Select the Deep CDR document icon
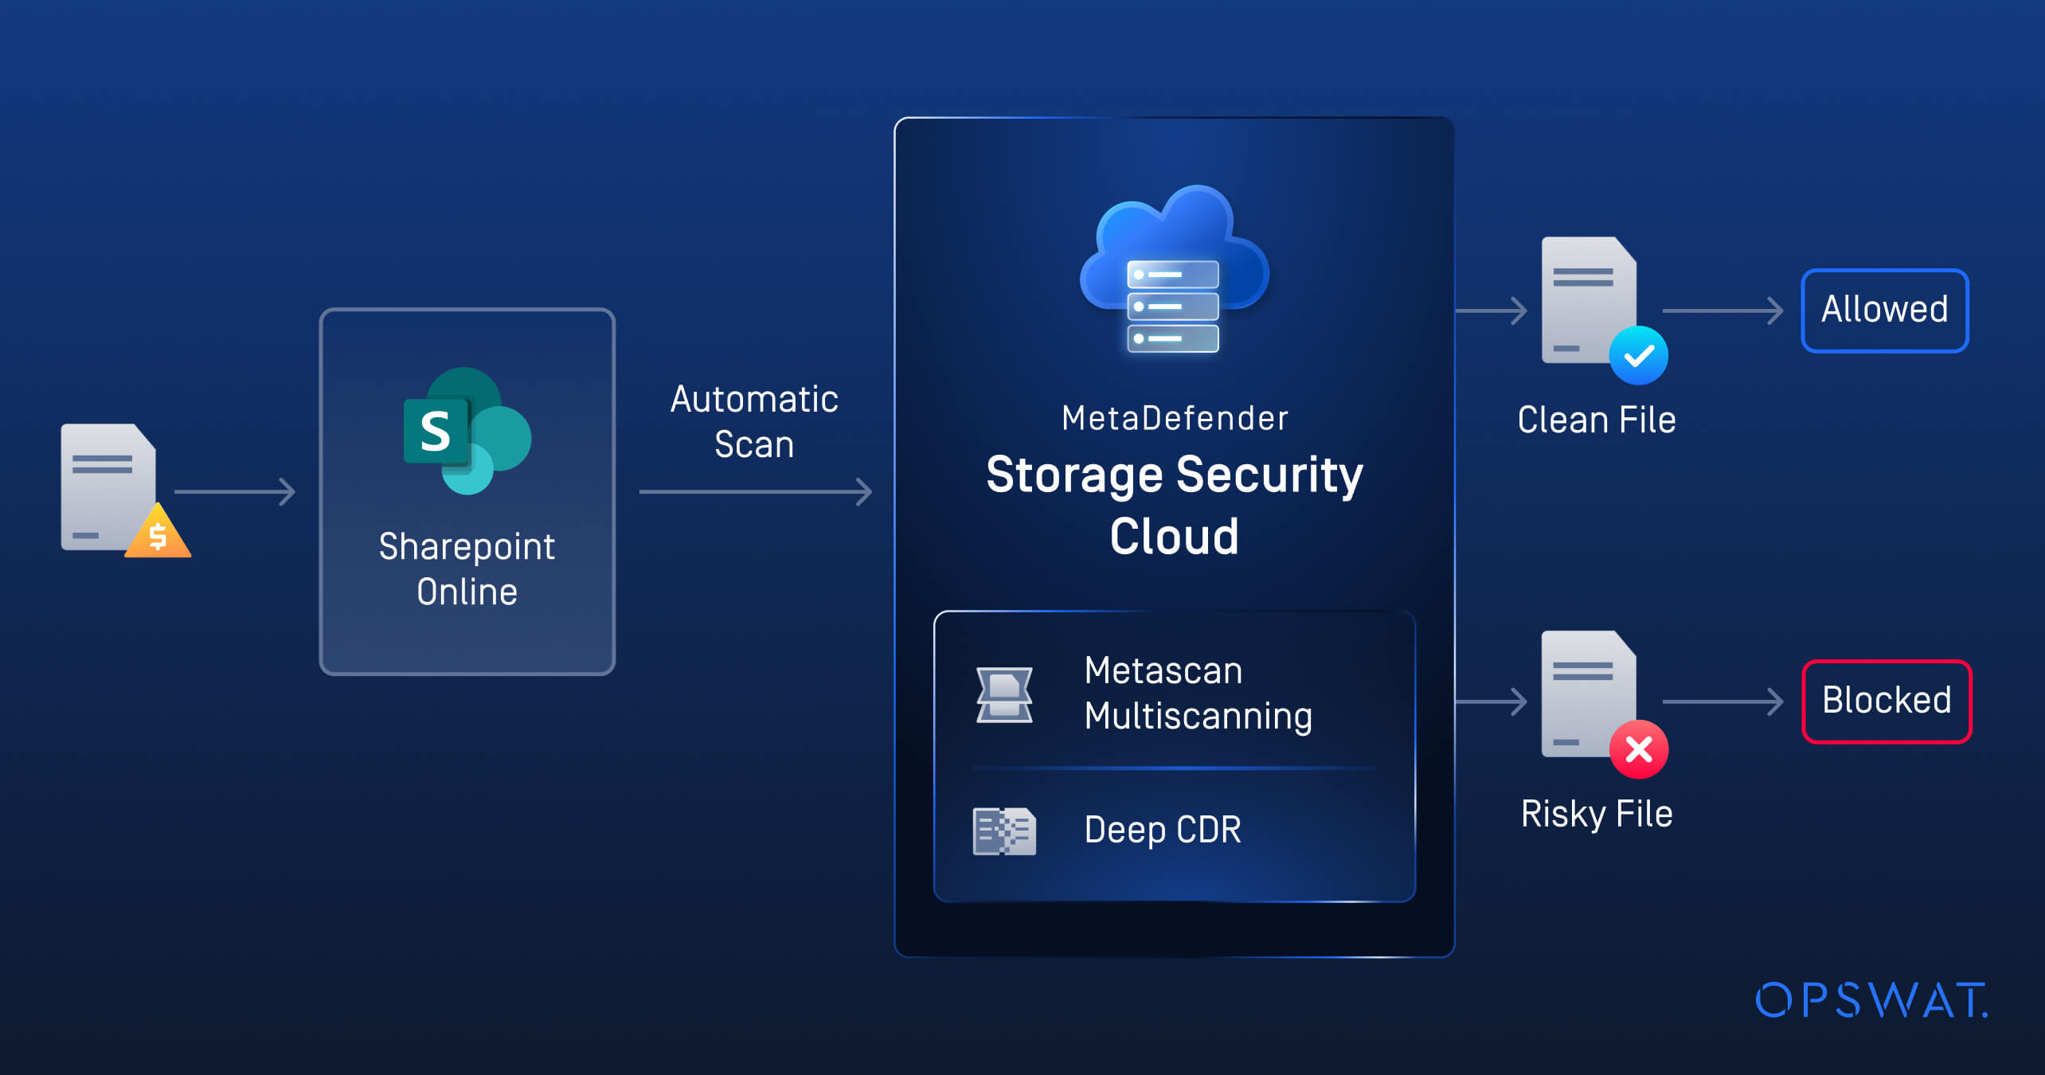The width and height of the screenshot is (2045, 1075). coord(1004,831)
